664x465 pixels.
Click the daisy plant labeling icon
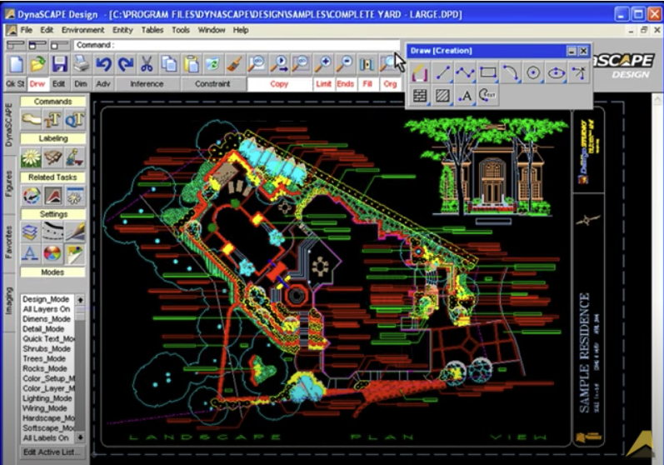[31, 157]
